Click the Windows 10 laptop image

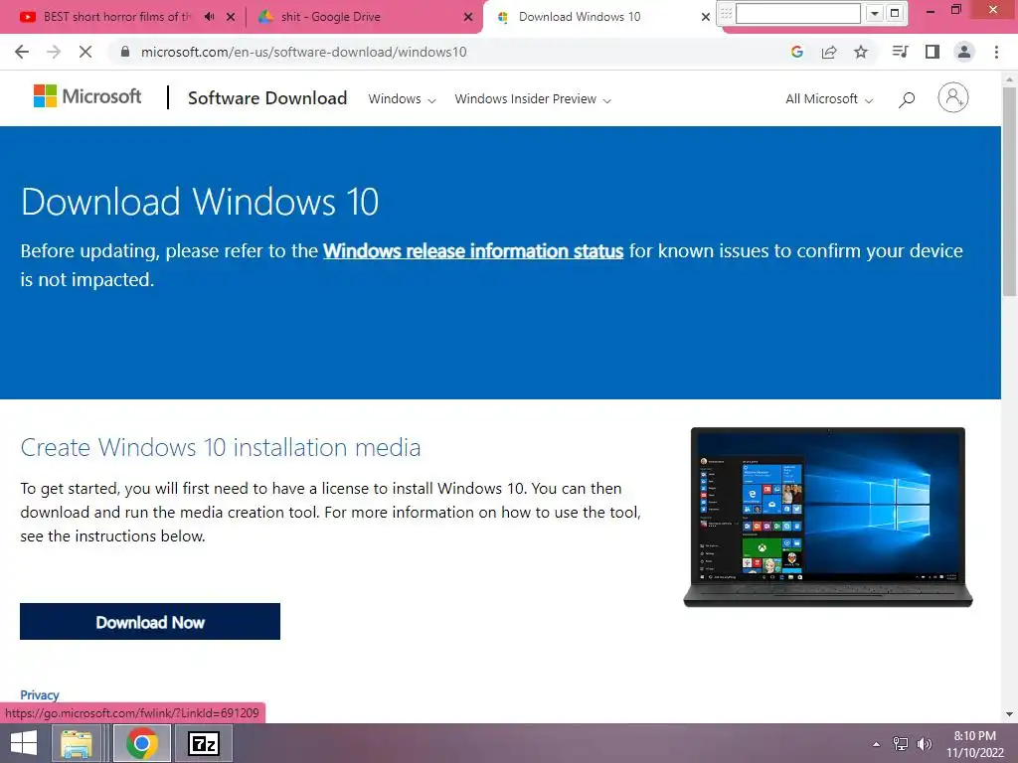[828, 517]
